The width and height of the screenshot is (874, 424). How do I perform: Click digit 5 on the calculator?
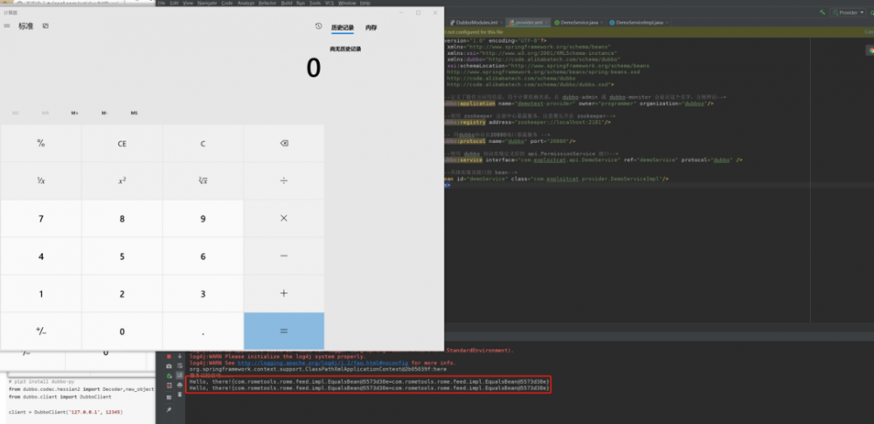[x=122, y=256]
